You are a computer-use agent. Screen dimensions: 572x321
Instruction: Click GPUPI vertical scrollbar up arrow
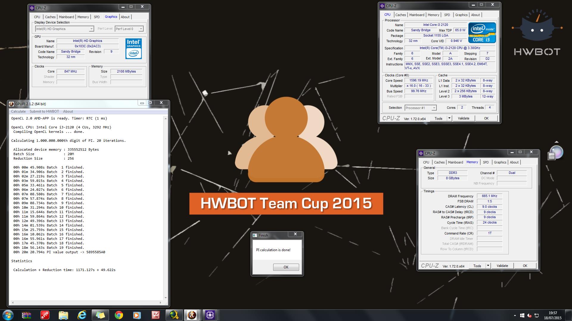[x=166, y=119]
